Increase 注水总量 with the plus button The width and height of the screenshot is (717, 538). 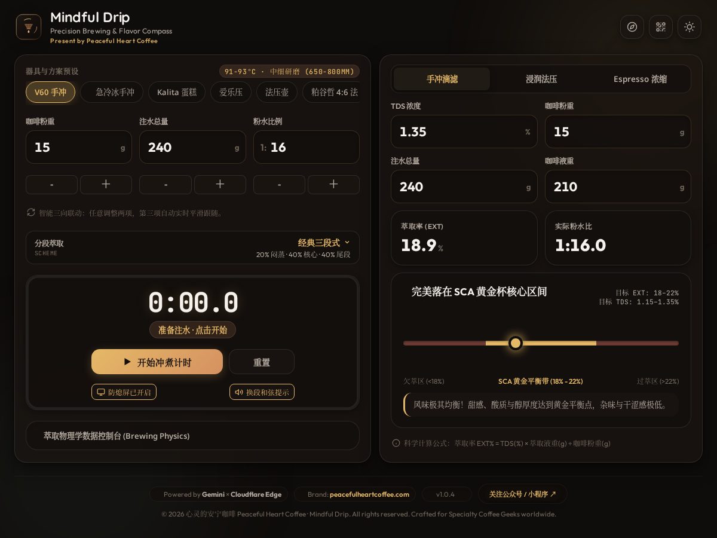[x=220, y=185]
